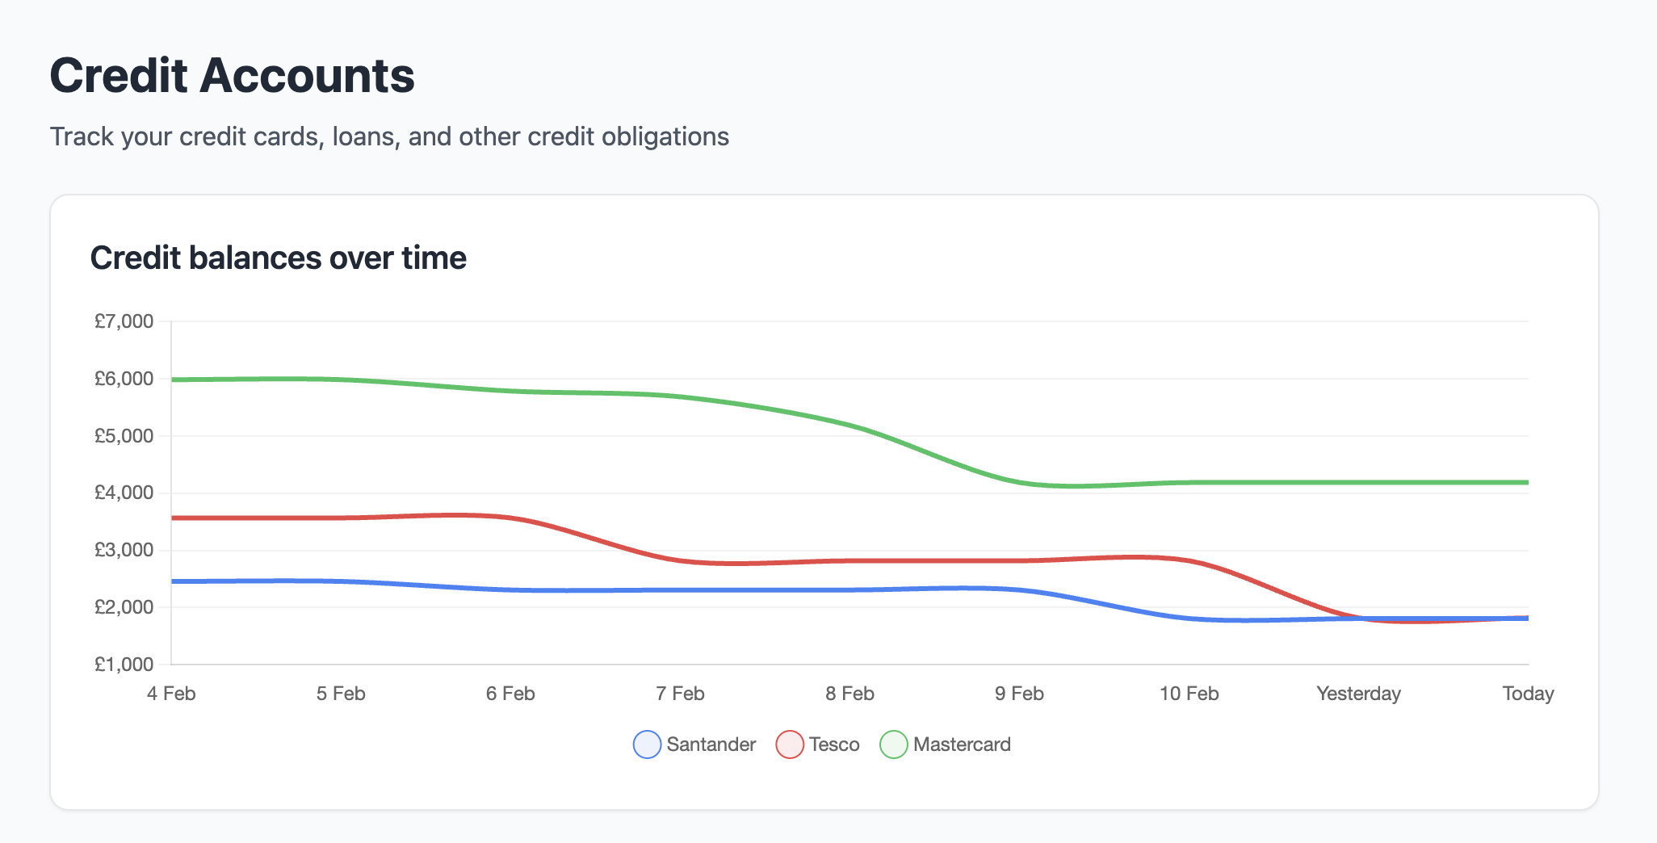The image size is (1657, 843).
Task: Click the 'Today' x-axis label
Action: (1528, 694)
